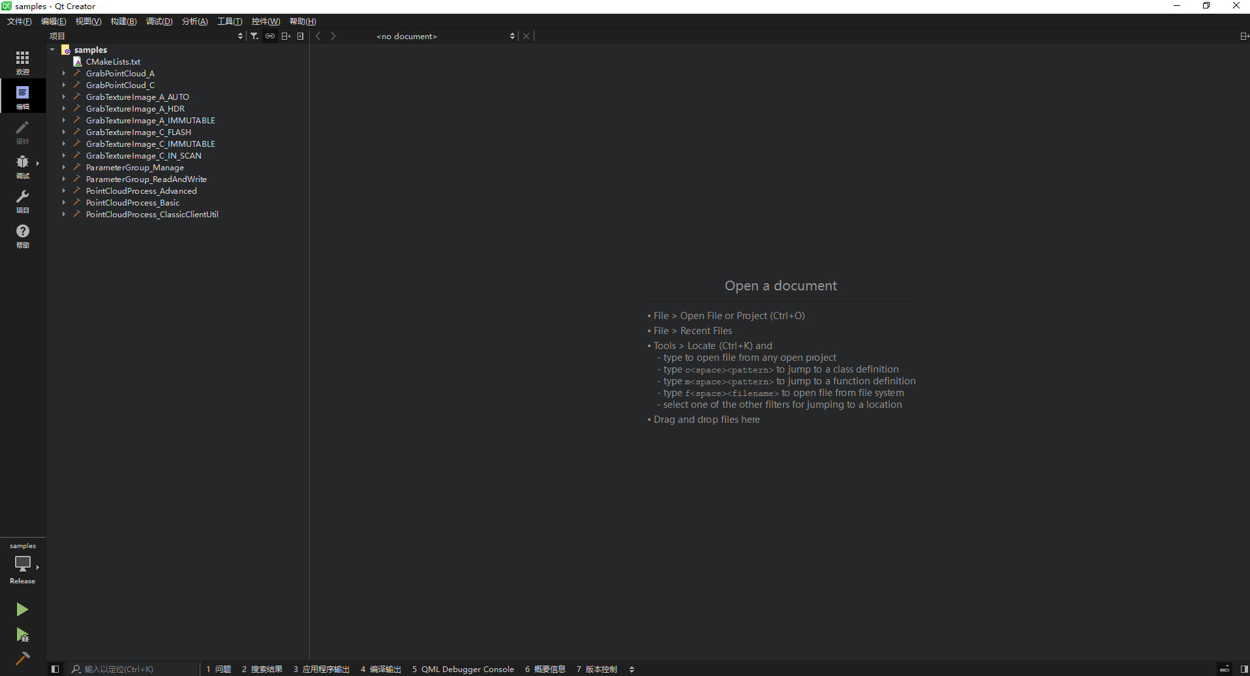
Task: Open the 构建(B) menu
Action: [123, 22]
